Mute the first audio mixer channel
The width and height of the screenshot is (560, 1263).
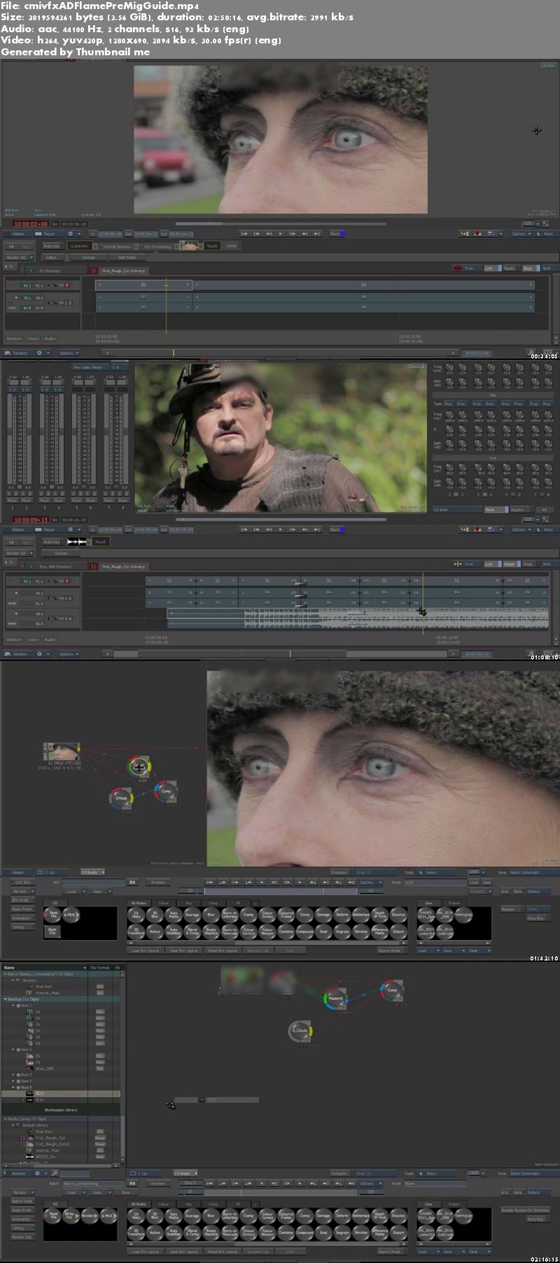pyautogui.click(x=13, y=500)
